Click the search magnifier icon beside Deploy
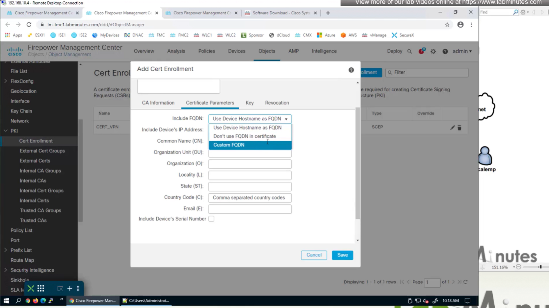Screen dimensions: 549x308 coord(409,51)
